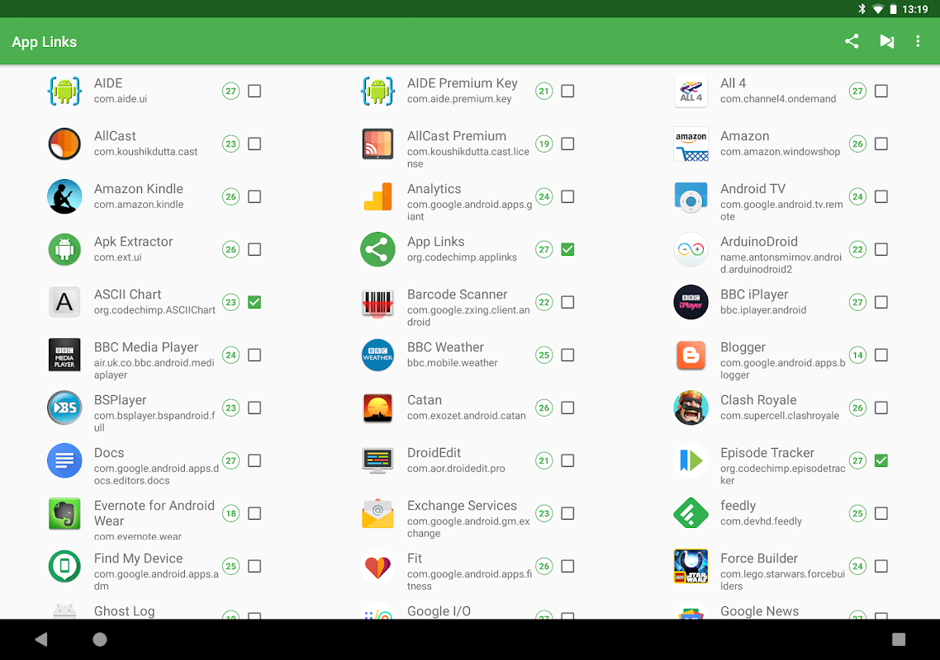Select the com.supercell.clashroyale package text
Image resolution: width=940 pixels, height=660 pixels.
coord(780,416)
